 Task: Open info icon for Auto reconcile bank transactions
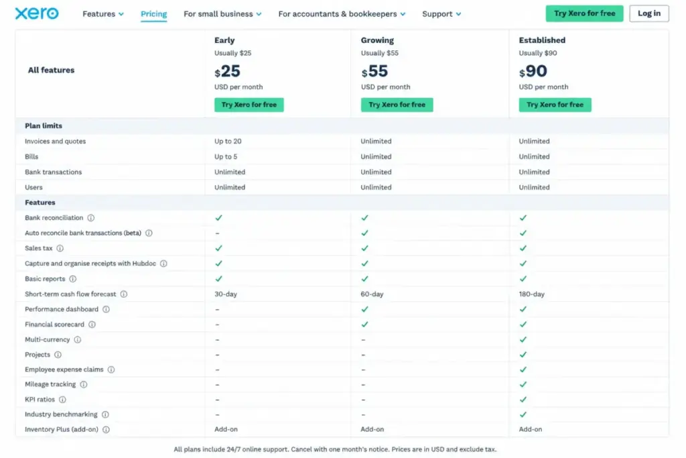click(149, 233)
